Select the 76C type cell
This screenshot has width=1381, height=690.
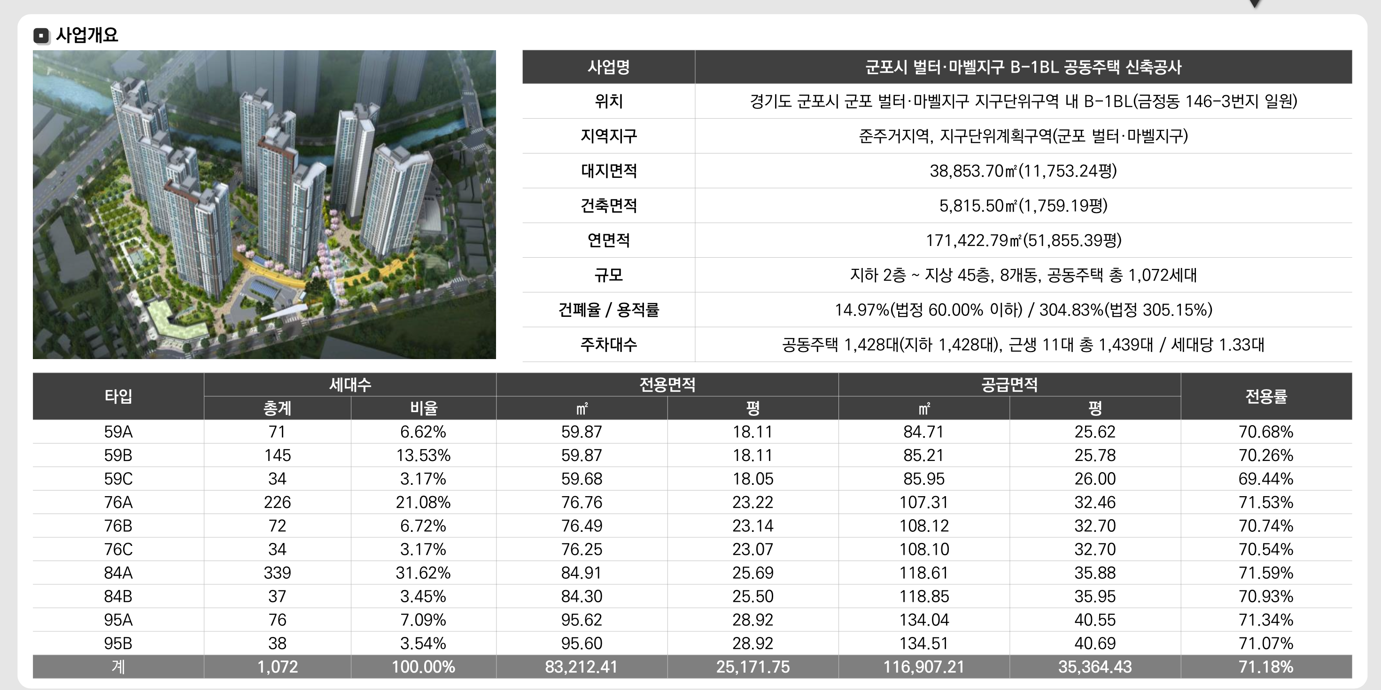point(118,549)
